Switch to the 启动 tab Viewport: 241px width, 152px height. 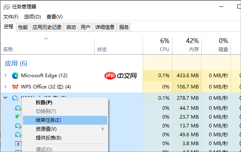pyautogui.click(x=71, y=27)
